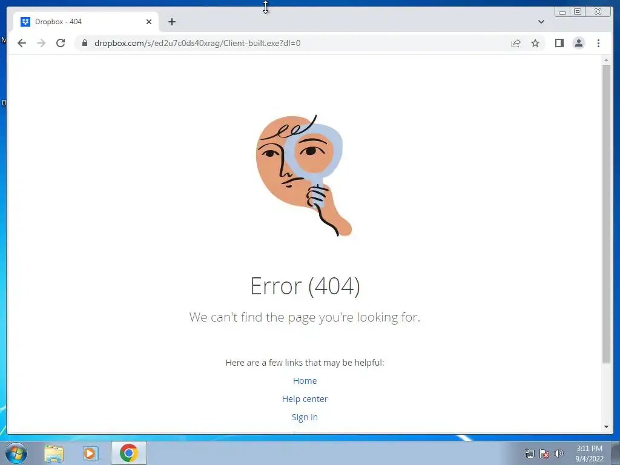Restore down the Chrome window

(578, 12)
